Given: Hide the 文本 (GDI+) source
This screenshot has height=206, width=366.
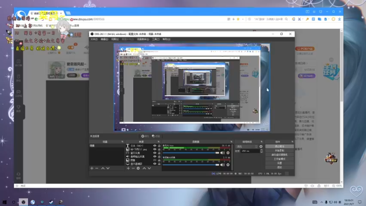Looking at the screenshot, I should click(155, 146).
